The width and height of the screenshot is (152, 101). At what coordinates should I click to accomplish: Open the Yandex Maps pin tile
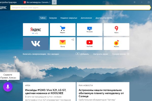(x=117, y=30)
